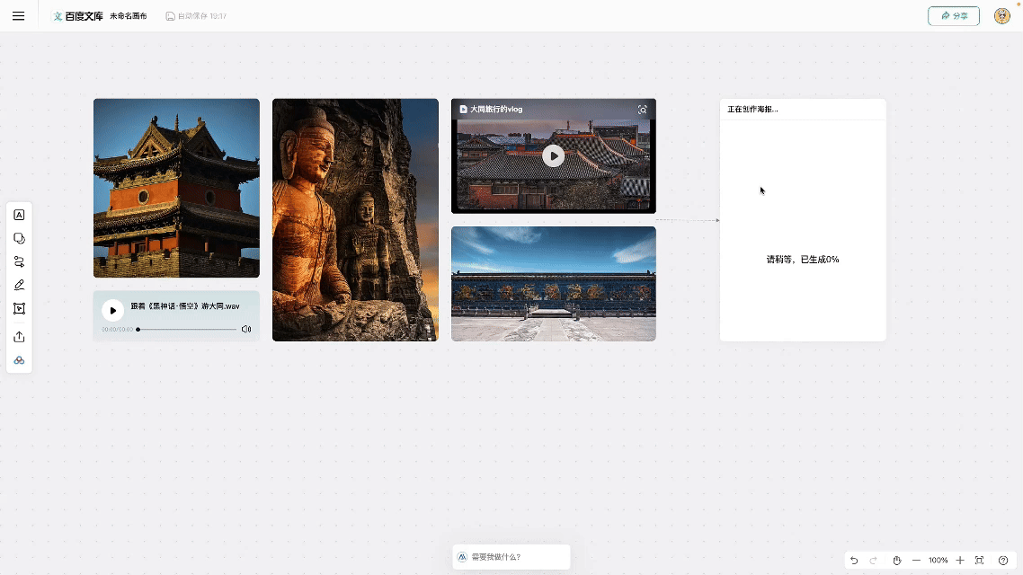Click the 需要我做什么 AI input field

tap(511, 557)
